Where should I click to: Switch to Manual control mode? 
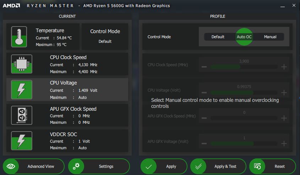point(270,37)
